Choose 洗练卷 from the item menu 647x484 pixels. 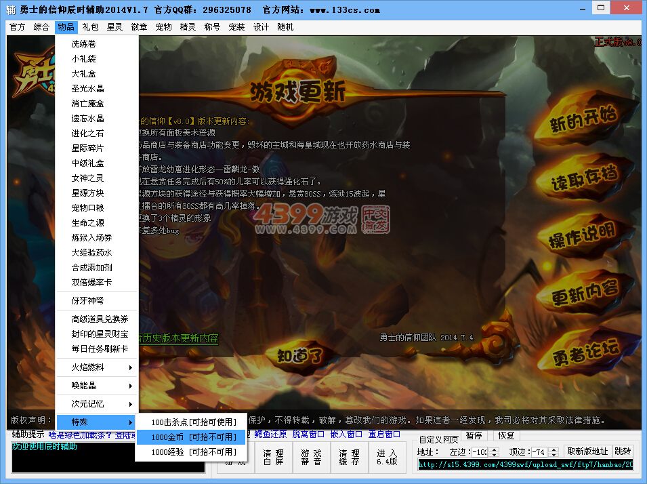coord(97,44)
